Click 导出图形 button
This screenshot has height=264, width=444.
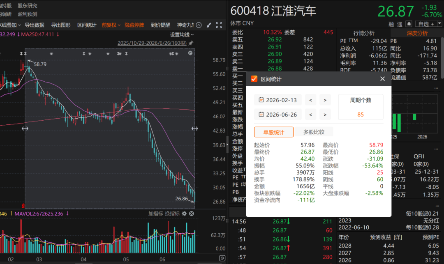[x=60, y=25]
